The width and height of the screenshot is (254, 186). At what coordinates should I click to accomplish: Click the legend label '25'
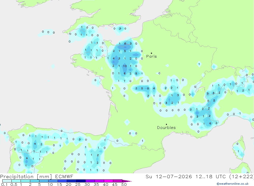[78, 184]
